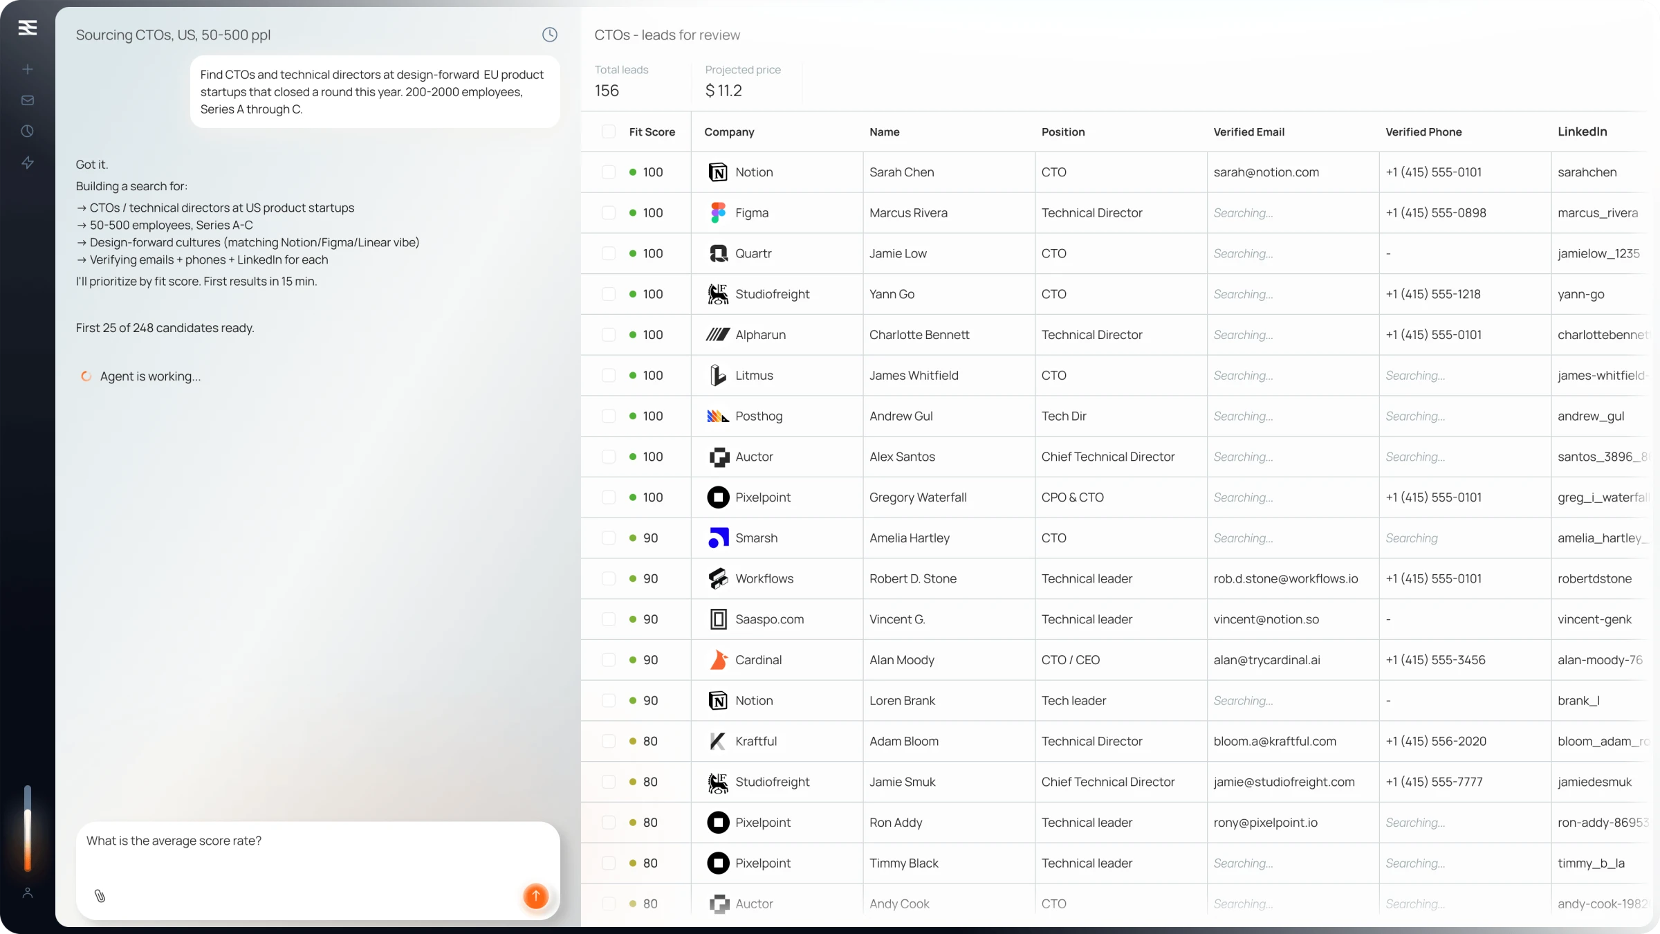Open the mail inbox sidebar icon

tap(28, 100)
